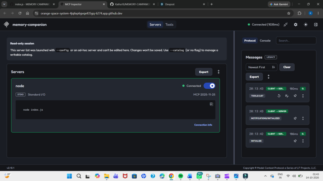Click the Ask Gemini button
This screenshot has height=181, width=323.
pos(279,4)
